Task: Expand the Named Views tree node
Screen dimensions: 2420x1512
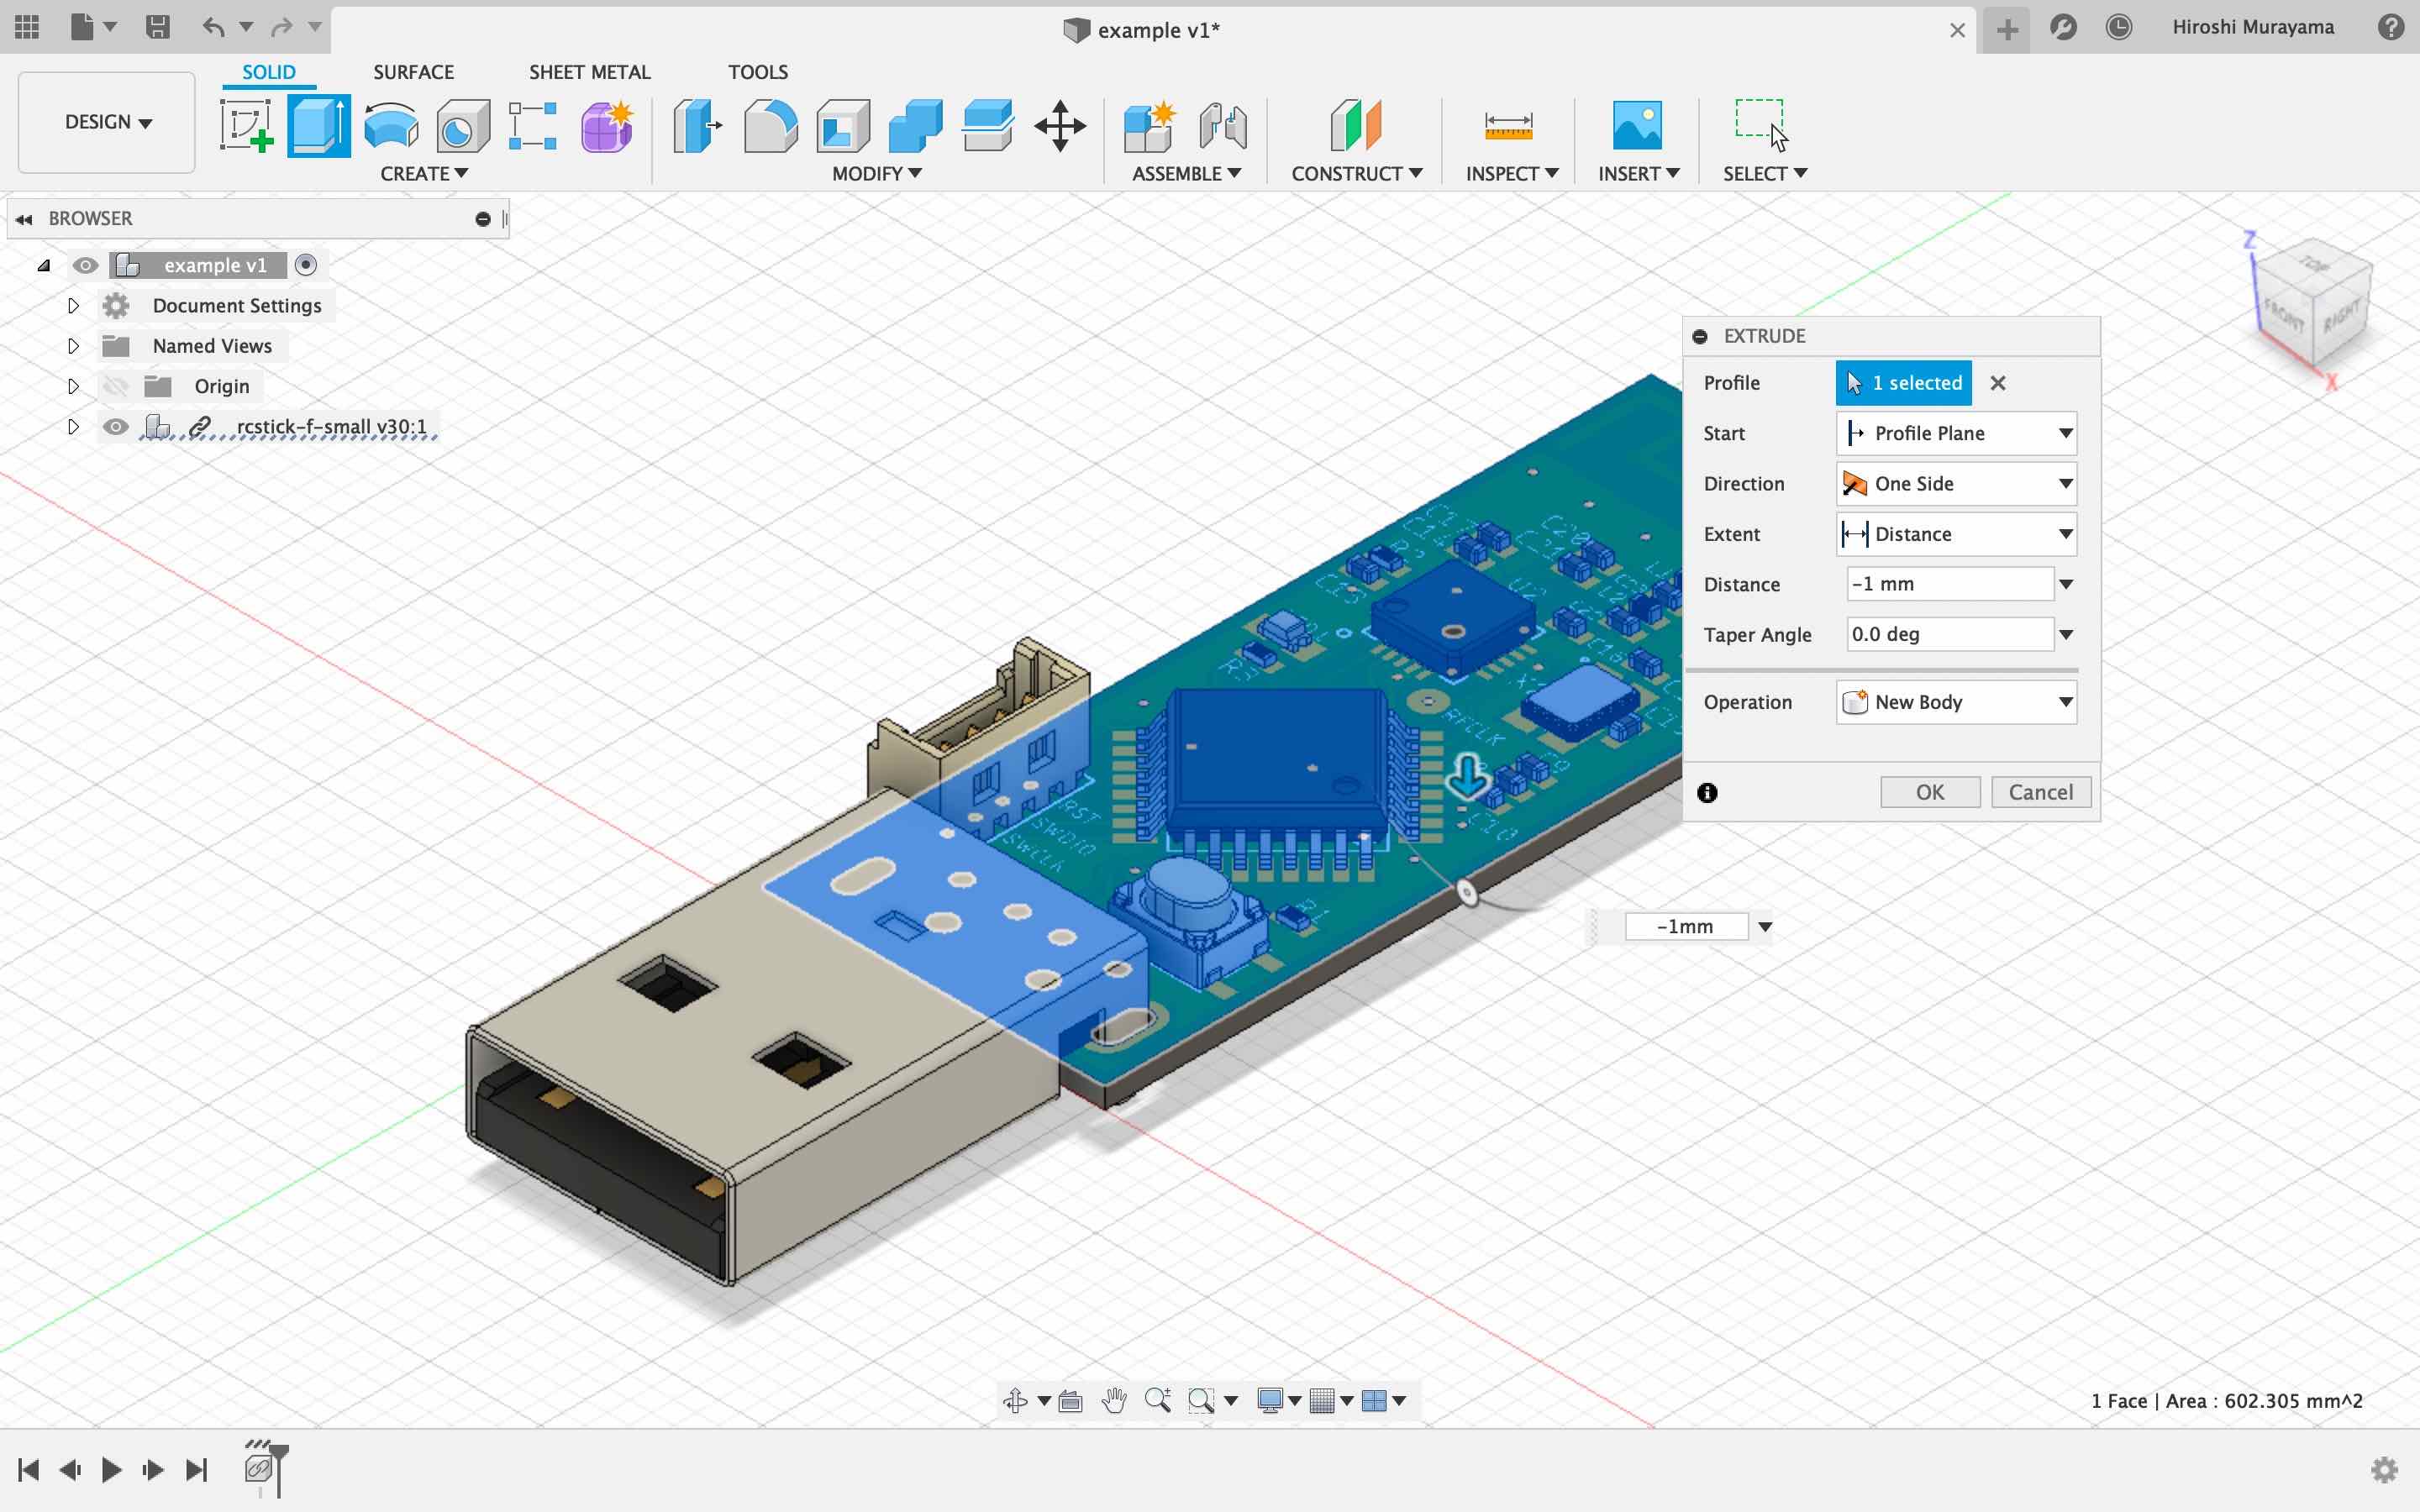Action: 73,346
